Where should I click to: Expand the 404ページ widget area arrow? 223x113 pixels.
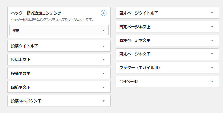[x=212, y=81]
